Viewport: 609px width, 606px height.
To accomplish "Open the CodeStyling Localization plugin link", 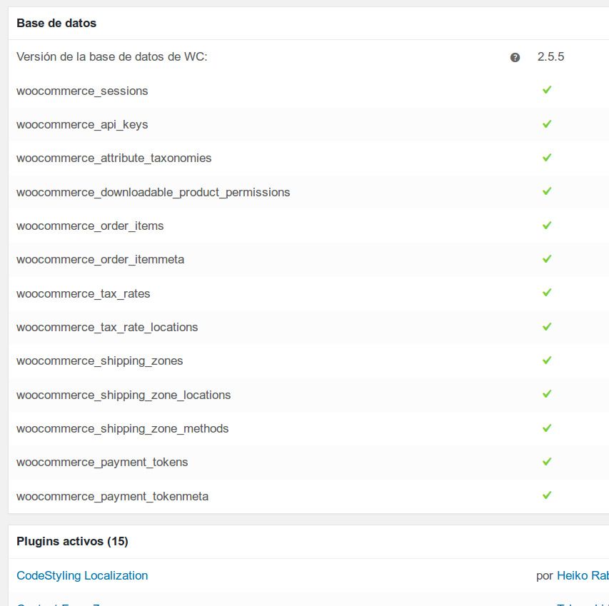I will pyautogui.click(x=82, y=575).
